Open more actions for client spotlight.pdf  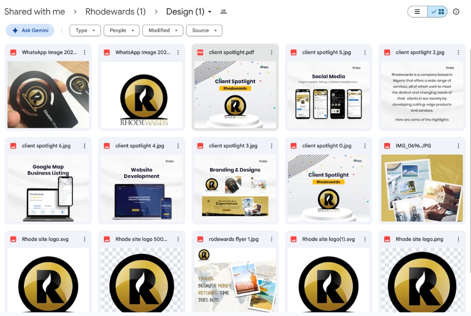pyautogui.click(x=271, y=52)
